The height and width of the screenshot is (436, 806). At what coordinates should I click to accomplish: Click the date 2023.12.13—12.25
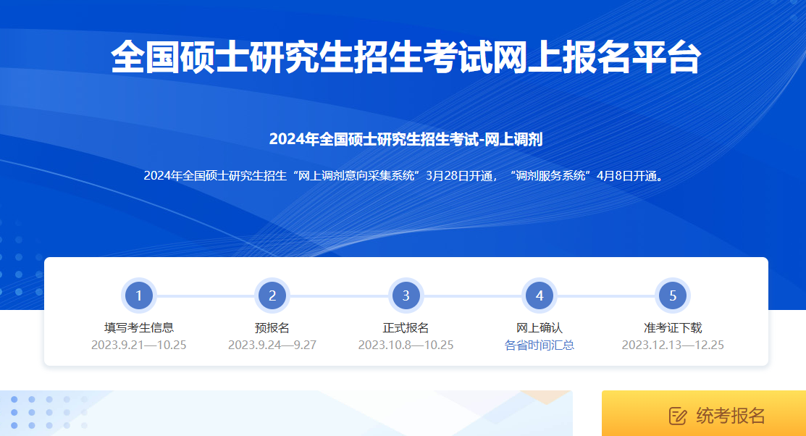[x=673, y=345]
